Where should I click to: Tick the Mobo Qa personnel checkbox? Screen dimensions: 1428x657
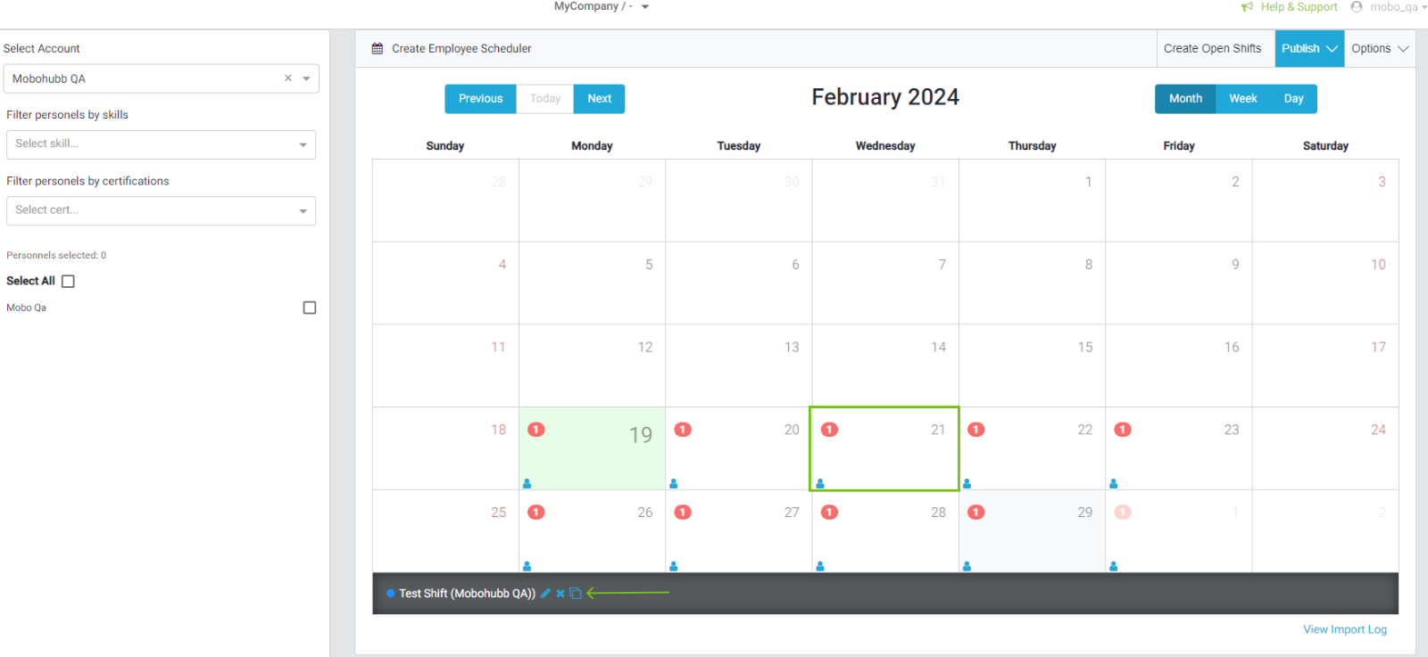click(x=310, y=308)
